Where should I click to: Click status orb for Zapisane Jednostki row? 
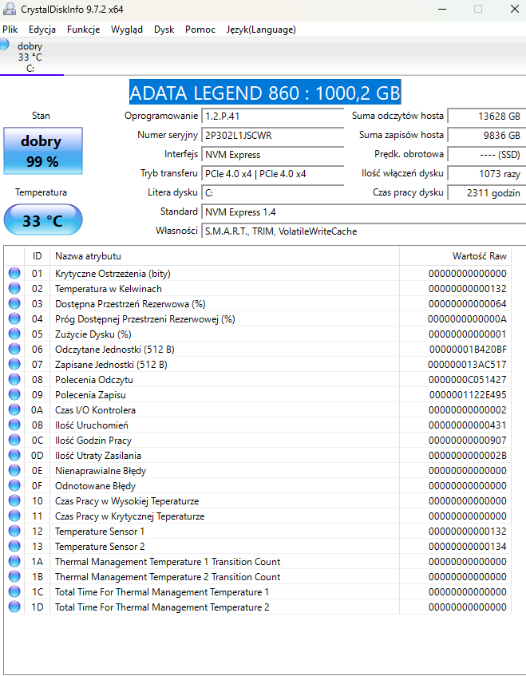14,364
